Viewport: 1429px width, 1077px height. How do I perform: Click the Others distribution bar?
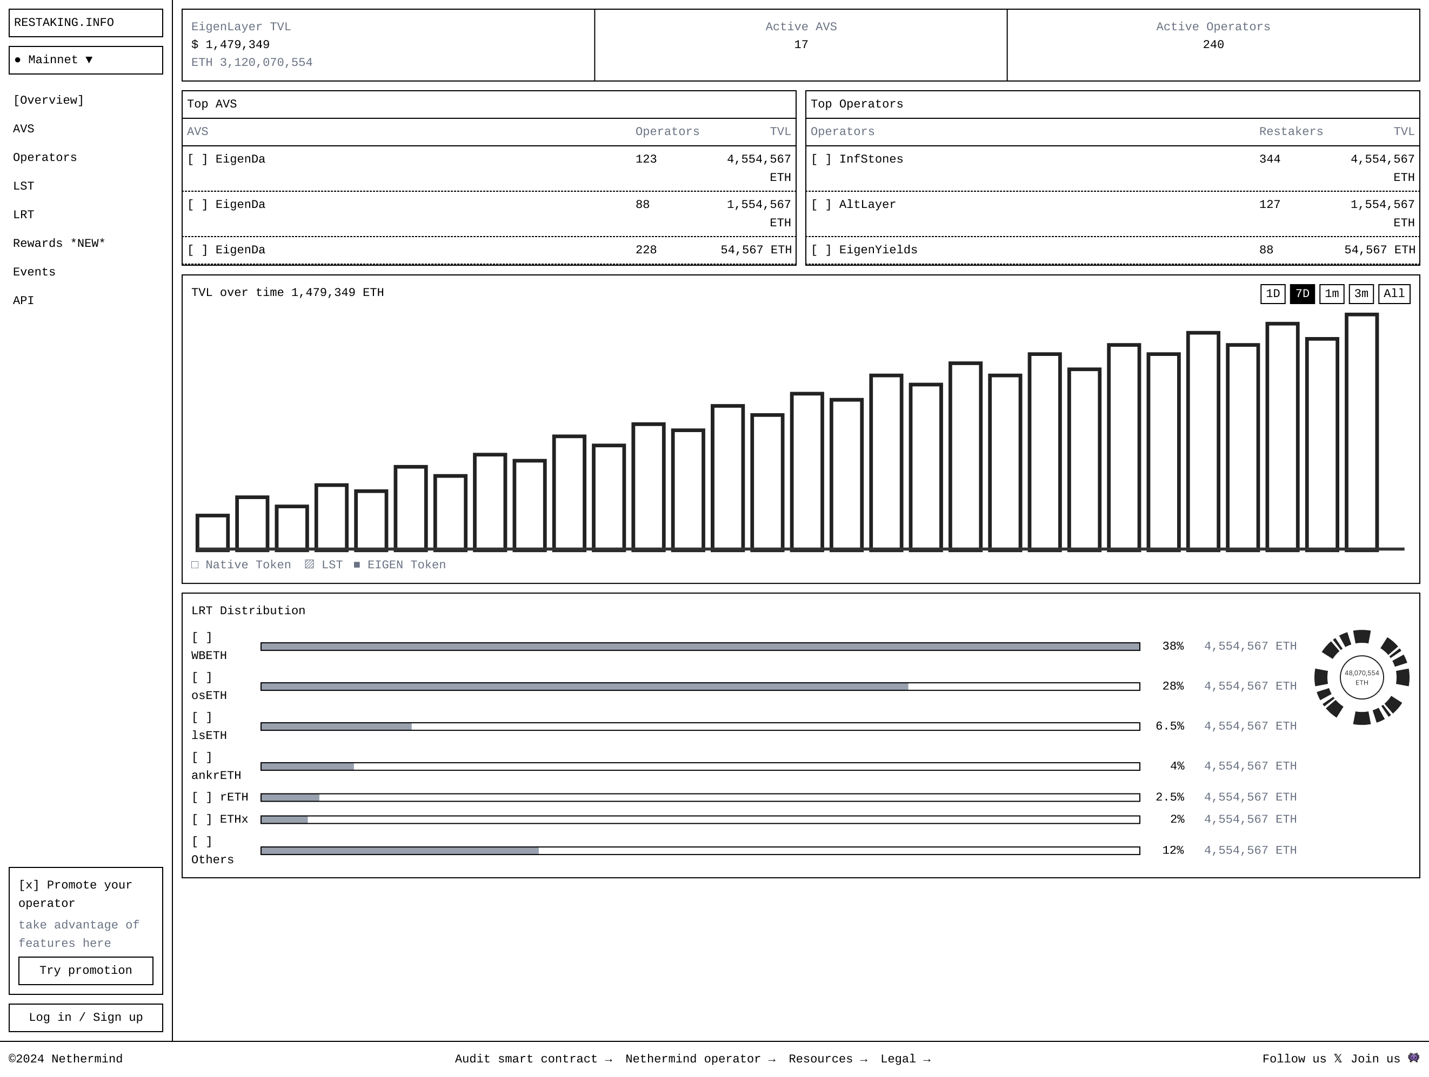[700, 851]
